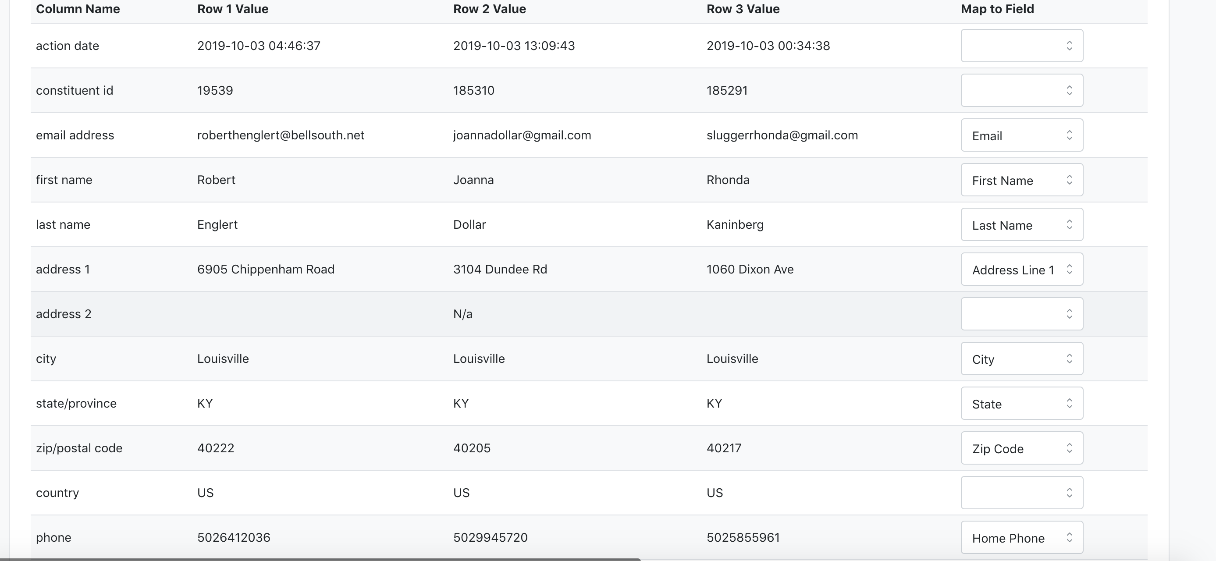Open the constituent id mapping dropdown
The height and width of the screenshot is (561, 1216).
pos(1021,90)
